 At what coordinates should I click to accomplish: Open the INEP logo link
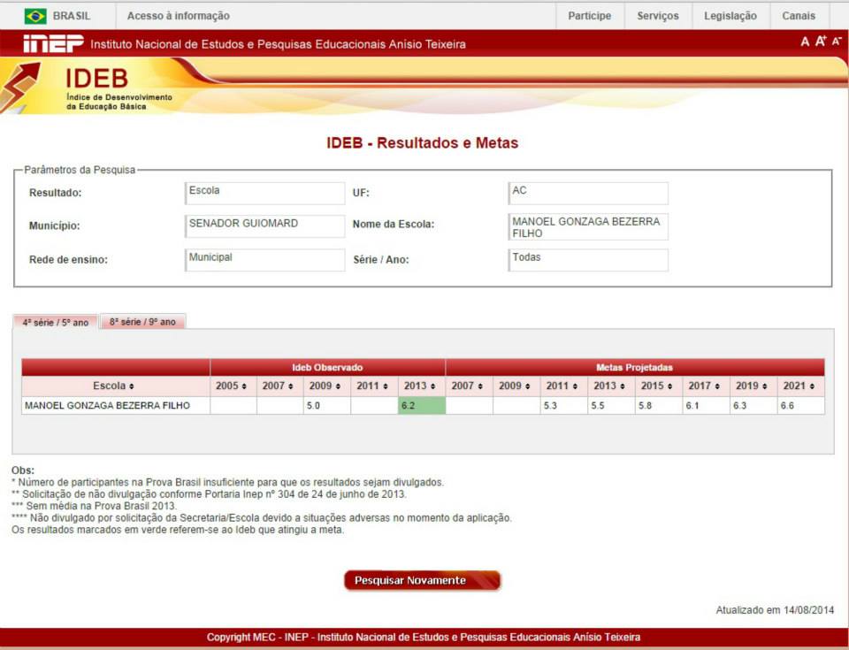point(54,44)
